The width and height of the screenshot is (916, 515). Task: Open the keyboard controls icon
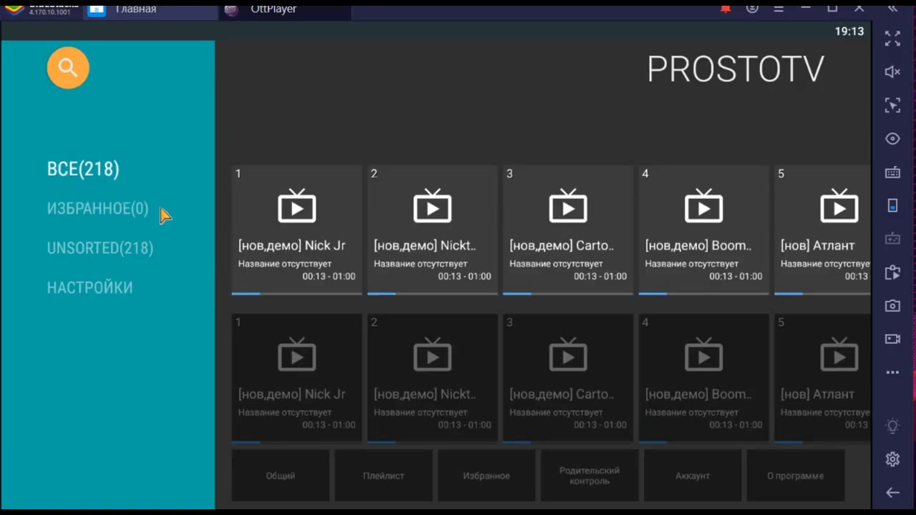[892, 172]
